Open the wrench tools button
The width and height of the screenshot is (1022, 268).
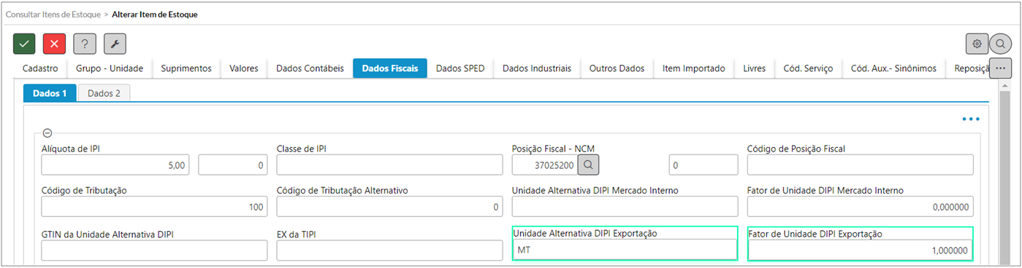[115, 44]
